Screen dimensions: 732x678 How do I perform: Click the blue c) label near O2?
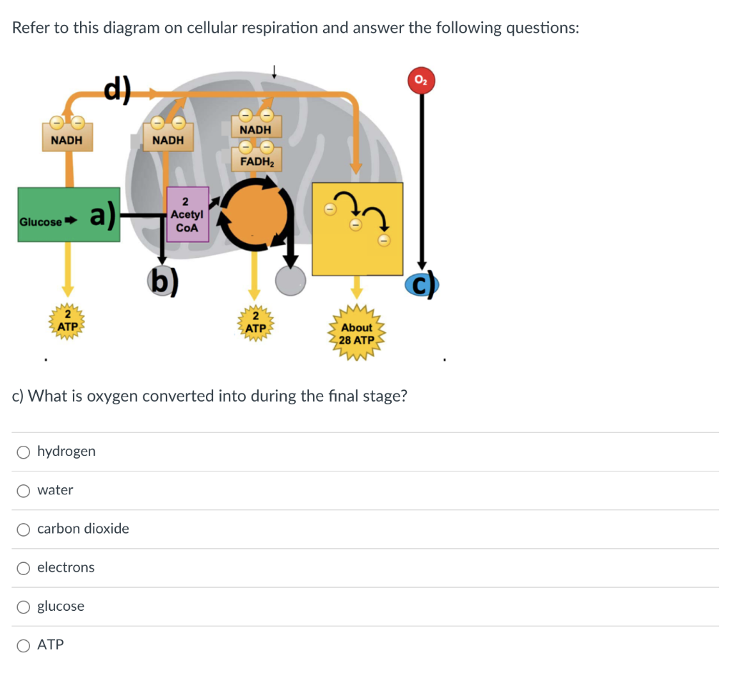point(422,284)
